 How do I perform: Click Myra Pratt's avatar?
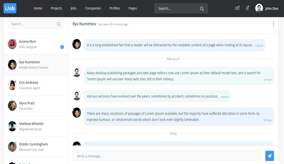tap(12, 106)
